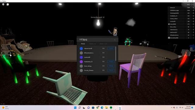
Task: Open INV for IGFacebookLive
Action: click(x=103, y=53)
